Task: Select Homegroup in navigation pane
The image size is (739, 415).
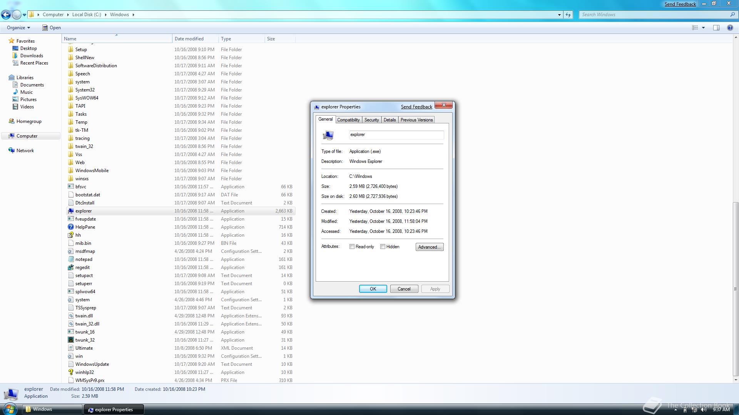Action: point(29,121)
